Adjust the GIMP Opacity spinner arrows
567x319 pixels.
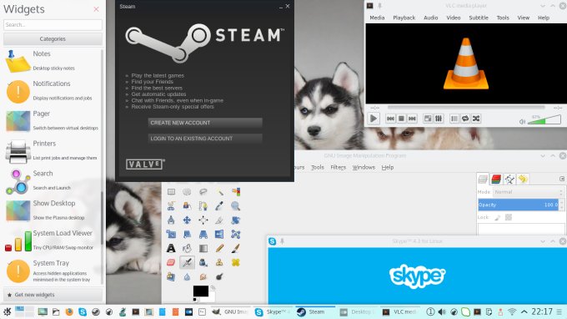tap(561, 205)
